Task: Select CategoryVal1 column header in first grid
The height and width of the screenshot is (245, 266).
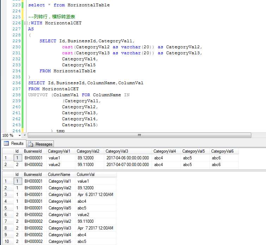Action: 61,151
